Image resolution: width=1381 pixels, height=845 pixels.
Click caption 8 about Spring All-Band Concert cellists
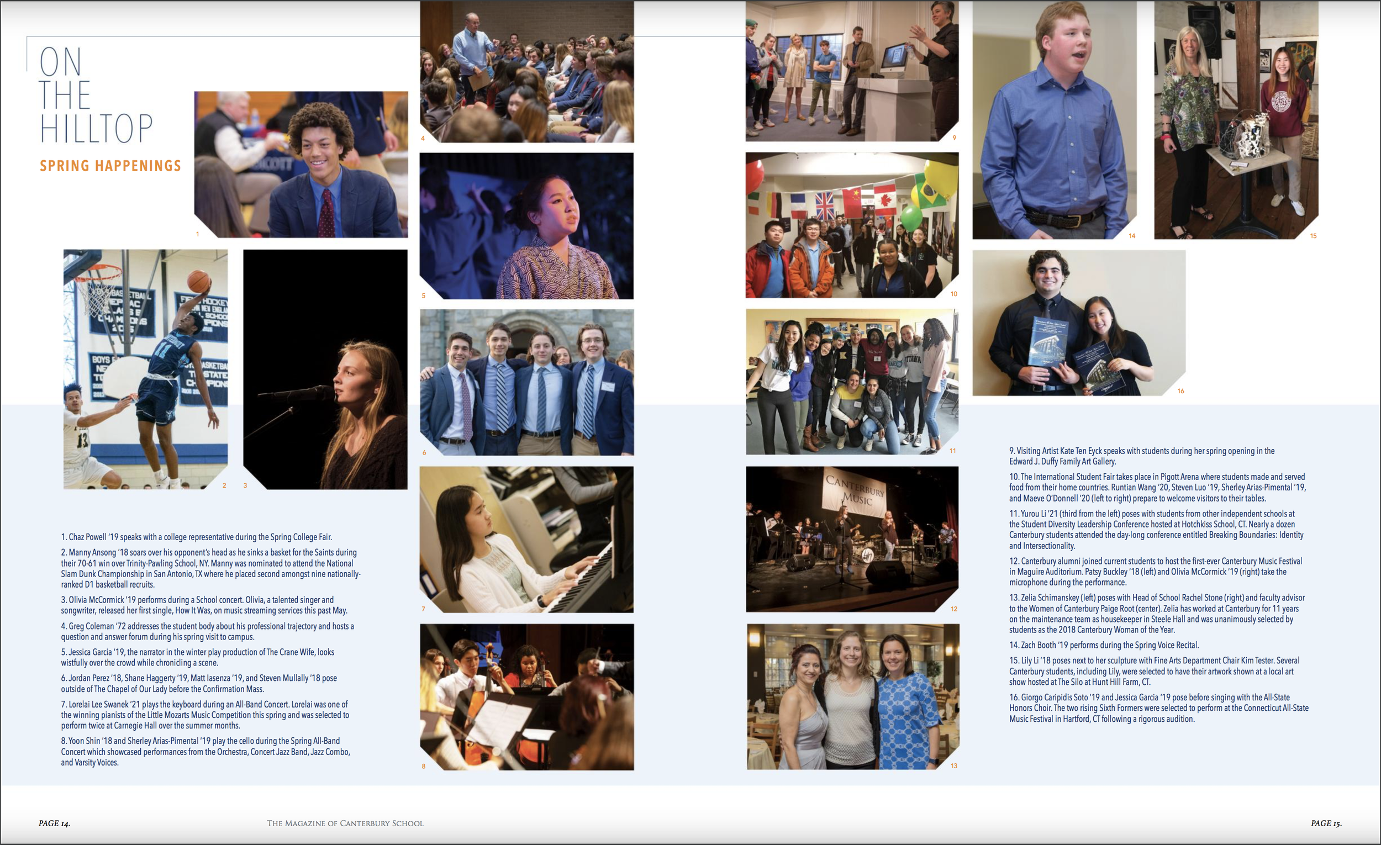coord(205,752)
